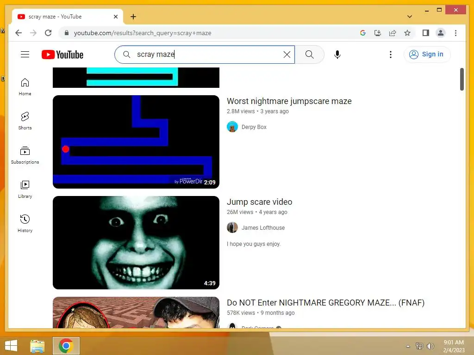Click 'I hope you guys enjoy.' description
The height and width of the screenshot is (355, 474).
point(254,244)
